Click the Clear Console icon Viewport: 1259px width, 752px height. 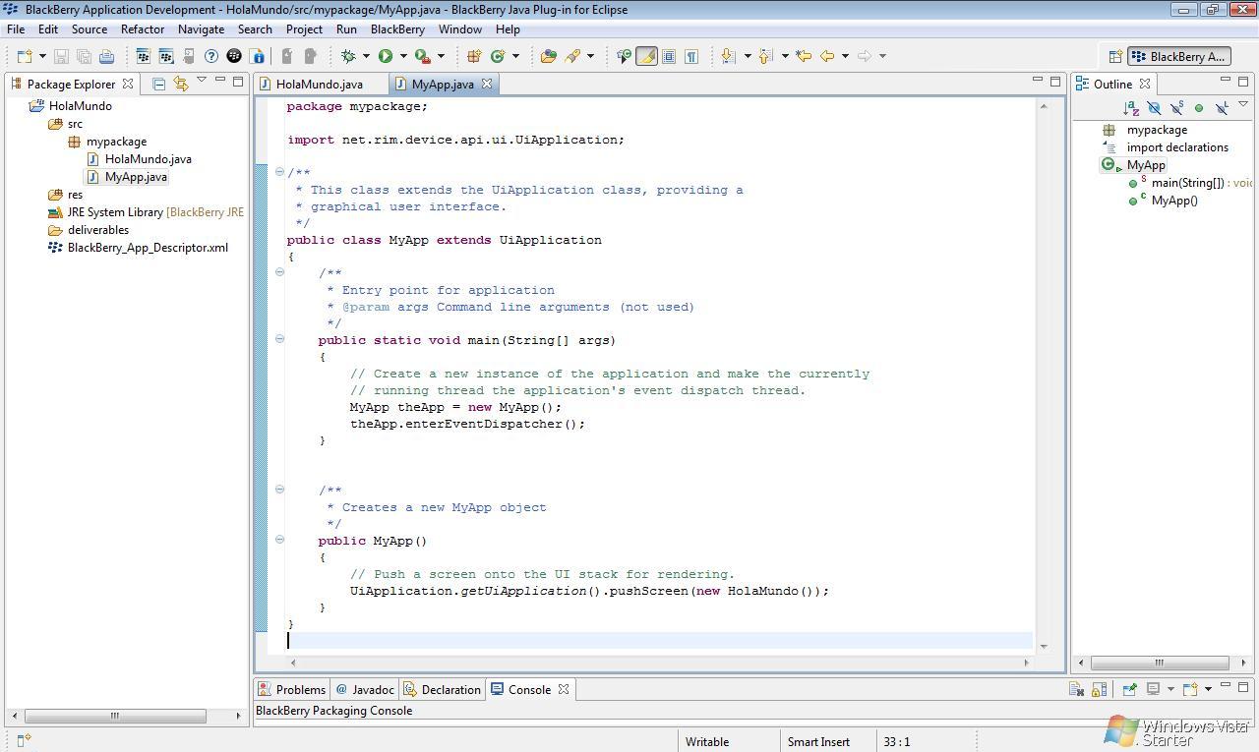tap(1076, 689)
